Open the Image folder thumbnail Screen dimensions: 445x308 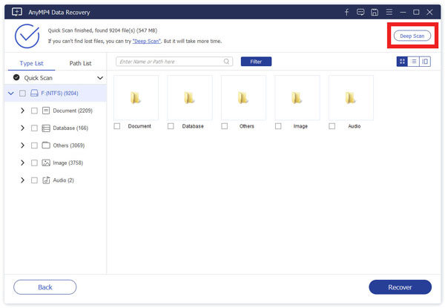(x=297, y=97)
